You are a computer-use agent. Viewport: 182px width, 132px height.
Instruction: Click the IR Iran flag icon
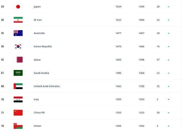pyautogui.click(x=18, y=20)
